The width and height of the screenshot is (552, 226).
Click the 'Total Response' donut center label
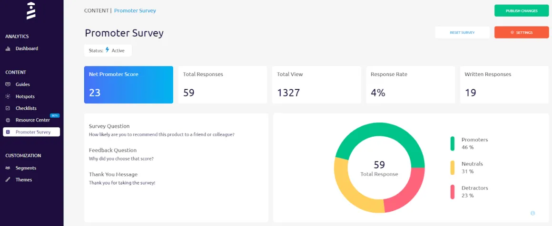(379, 174)
